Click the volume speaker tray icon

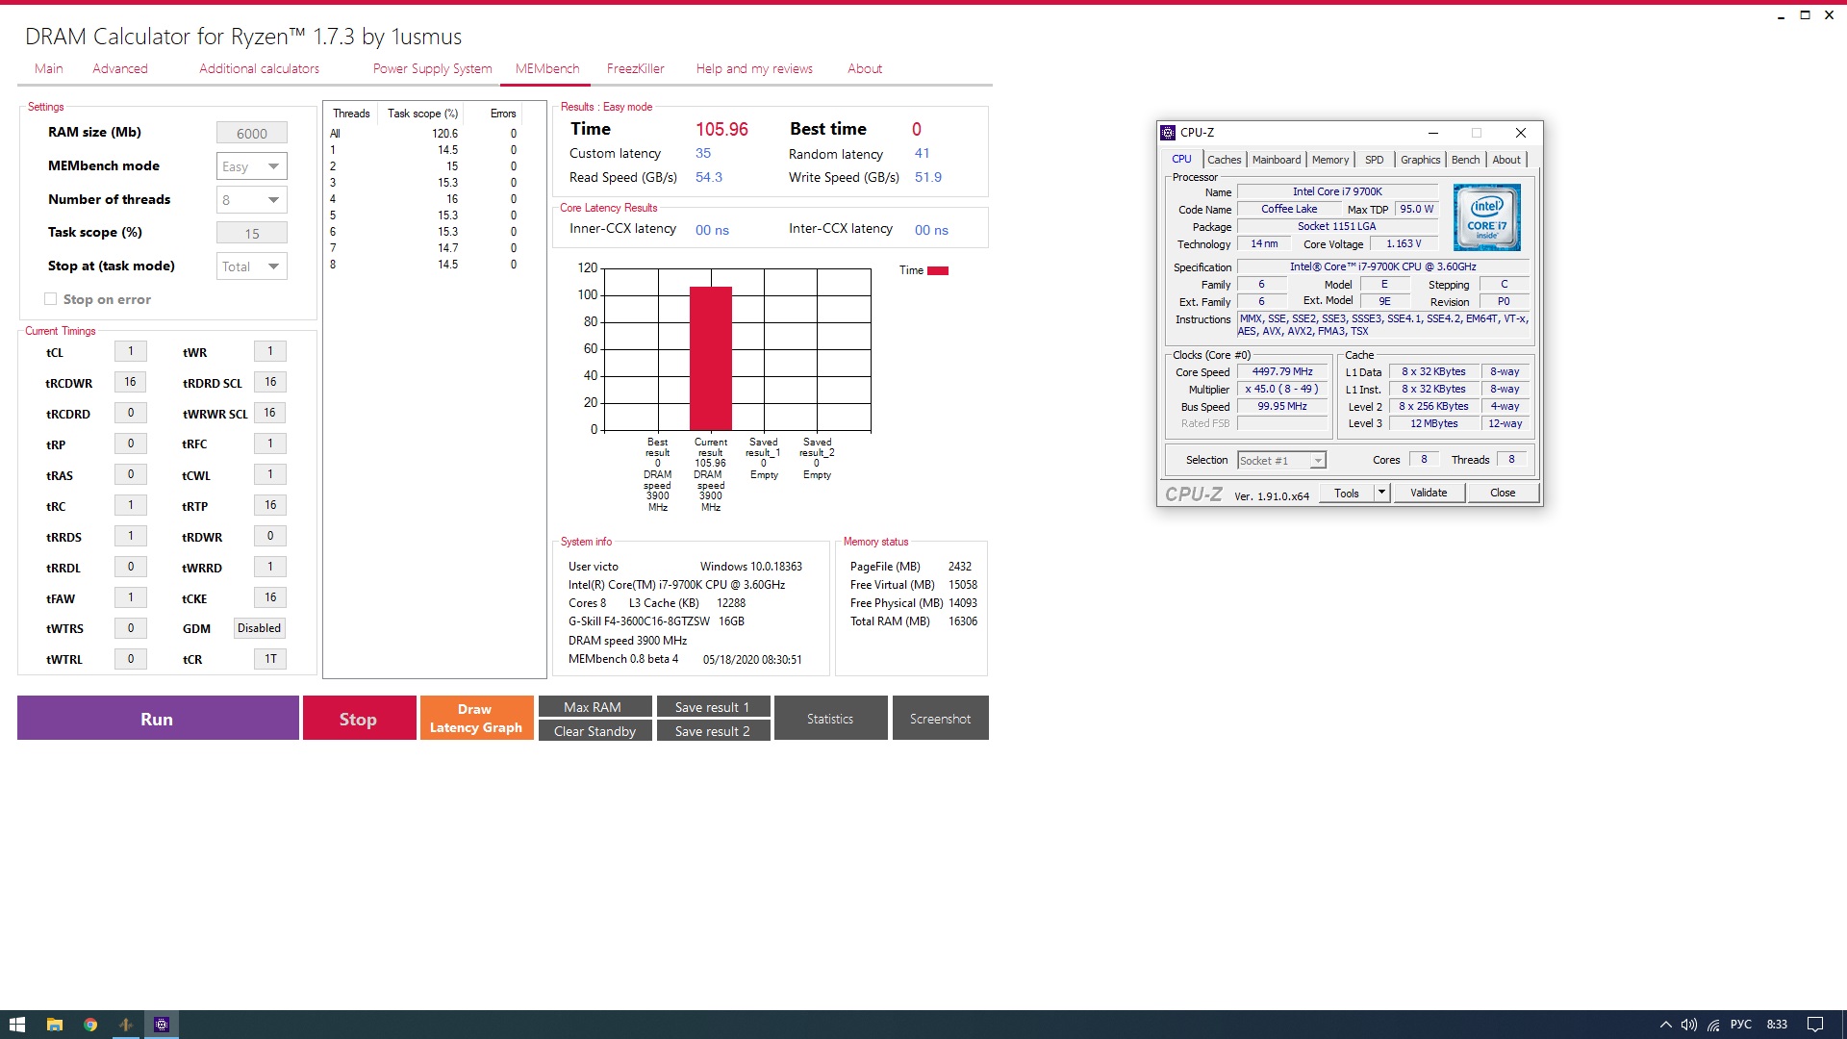tap(1688, 1025)
